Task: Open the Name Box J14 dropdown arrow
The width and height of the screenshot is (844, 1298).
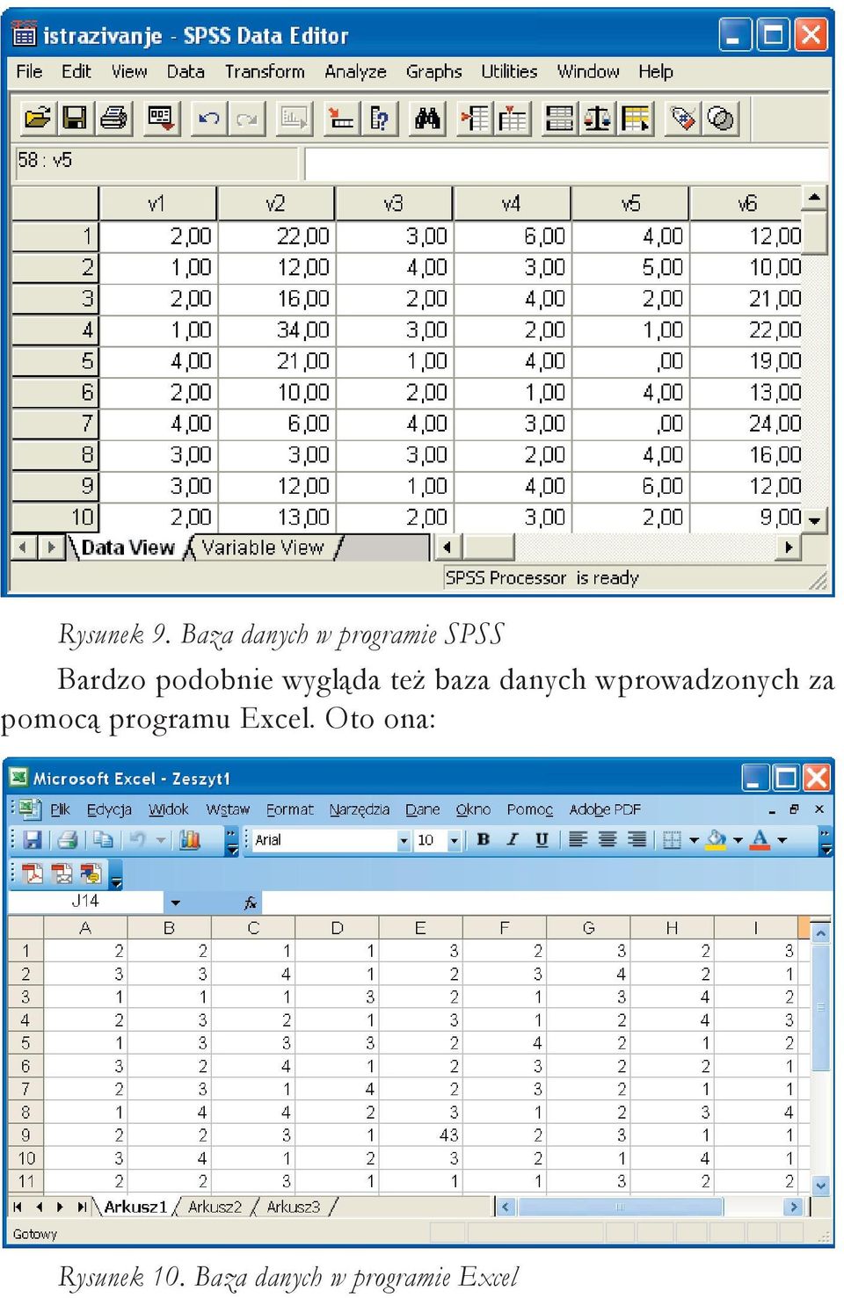Action: [x=175, y=903]
